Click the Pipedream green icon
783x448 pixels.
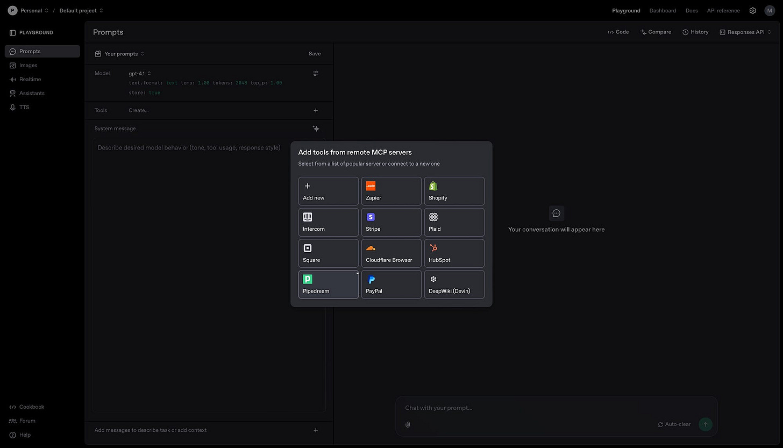click(x=308, y=279)
